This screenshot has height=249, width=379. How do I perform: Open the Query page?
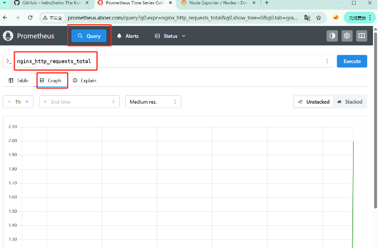pyautogui.click(x=89, y=36)
